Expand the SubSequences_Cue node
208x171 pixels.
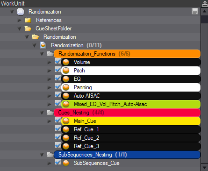[49, 163]
